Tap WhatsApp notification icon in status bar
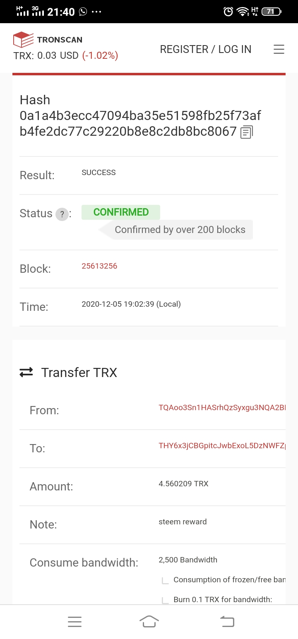 [x=83, y=12]
